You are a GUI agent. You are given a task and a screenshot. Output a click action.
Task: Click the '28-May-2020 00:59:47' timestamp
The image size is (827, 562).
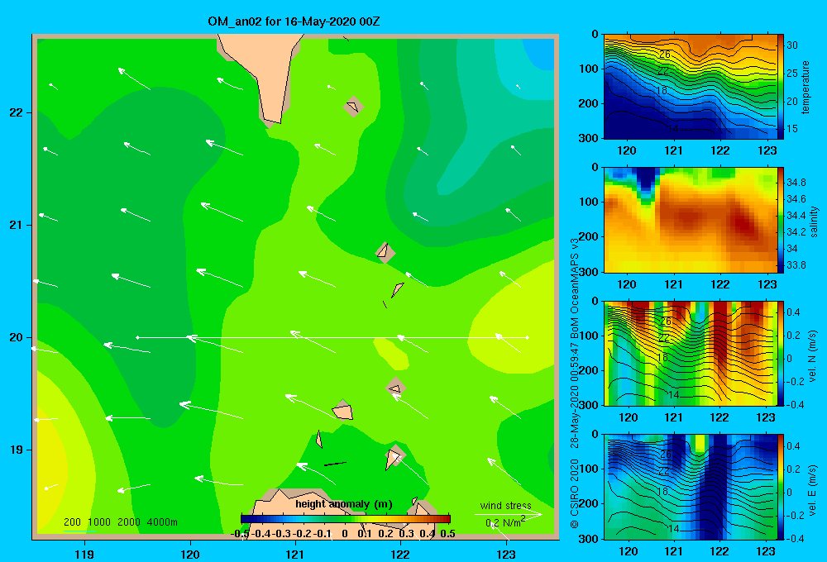tap(575, 395)
